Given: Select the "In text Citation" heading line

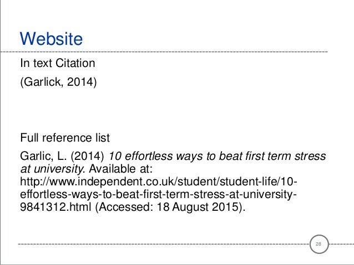Looking at the screenshot, I should point(59,64).
